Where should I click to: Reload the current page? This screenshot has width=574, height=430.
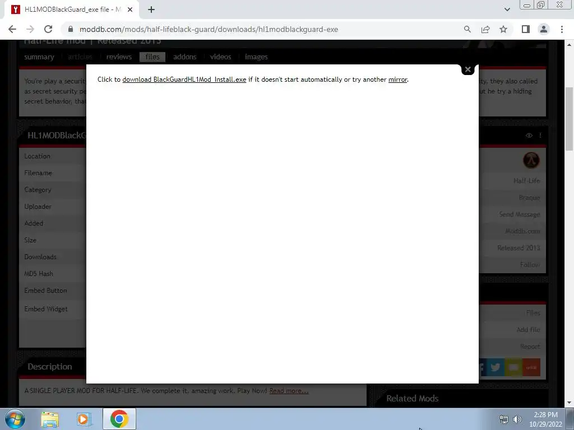[x=48, y=29]
